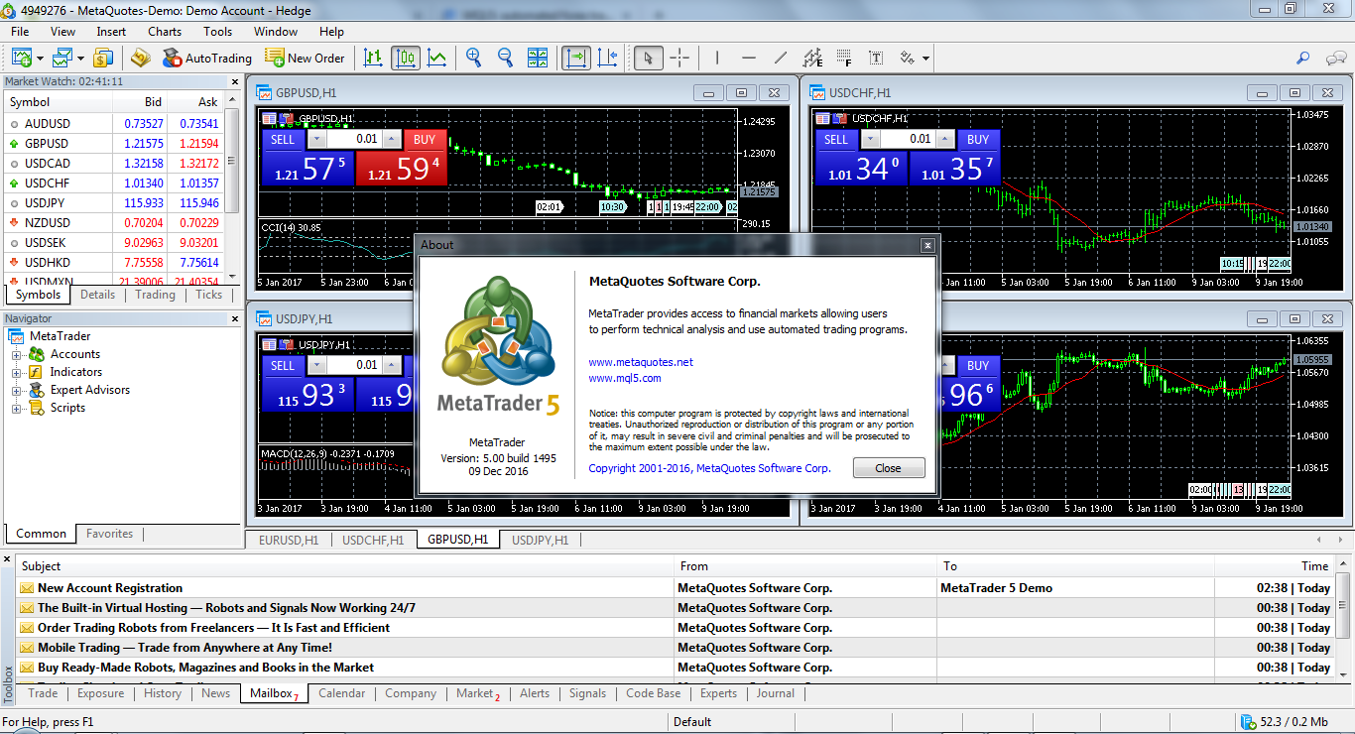Switch to Ticks tab in Market Watch
Screen dimensions: 1355x734
point(209,295)
